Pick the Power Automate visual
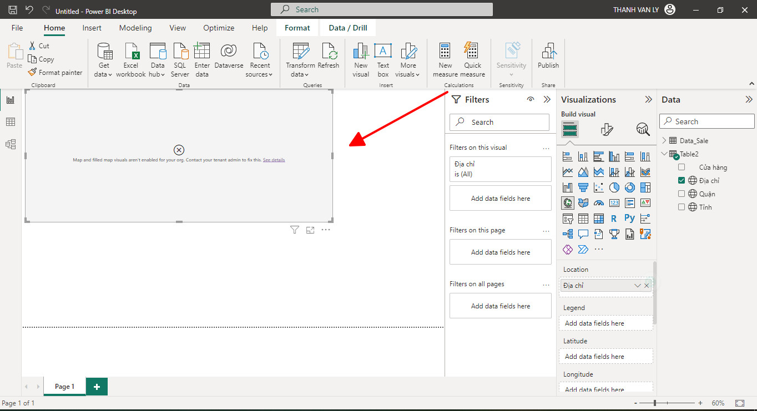 (583, 250)
